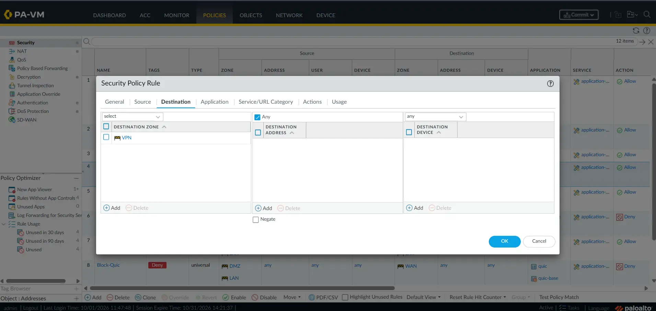
Task: Toggle the Destination Device header checkbox
Action: pos(409,132)
